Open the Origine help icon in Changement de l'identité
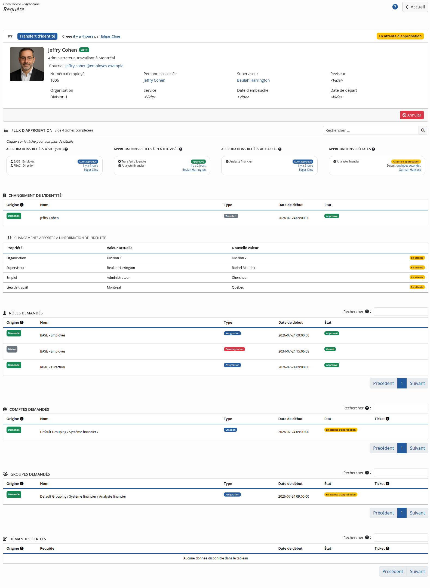Image resolution: width=430 pixels, height=588 pixels. (22, 205)
